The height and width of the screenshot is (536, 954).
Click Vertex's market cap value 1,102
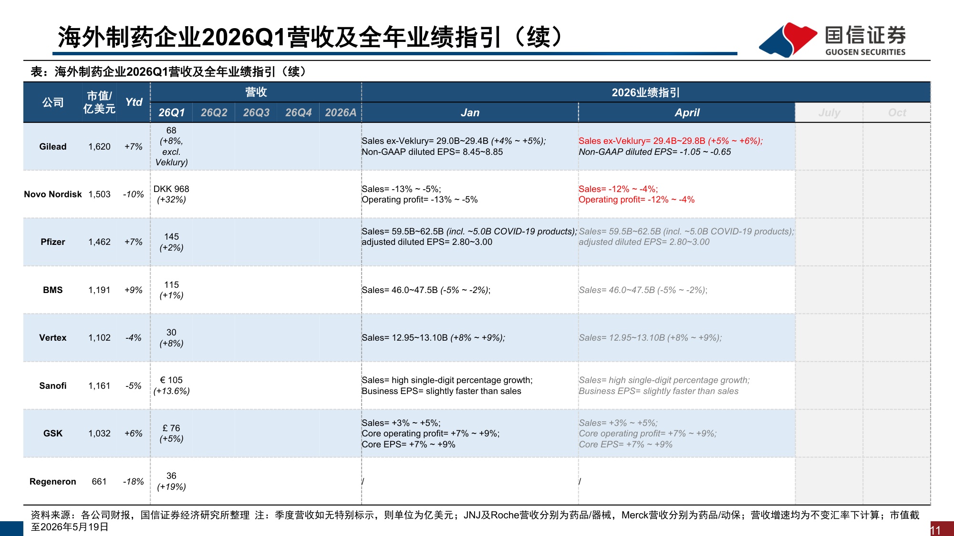(x=99, y=337)
